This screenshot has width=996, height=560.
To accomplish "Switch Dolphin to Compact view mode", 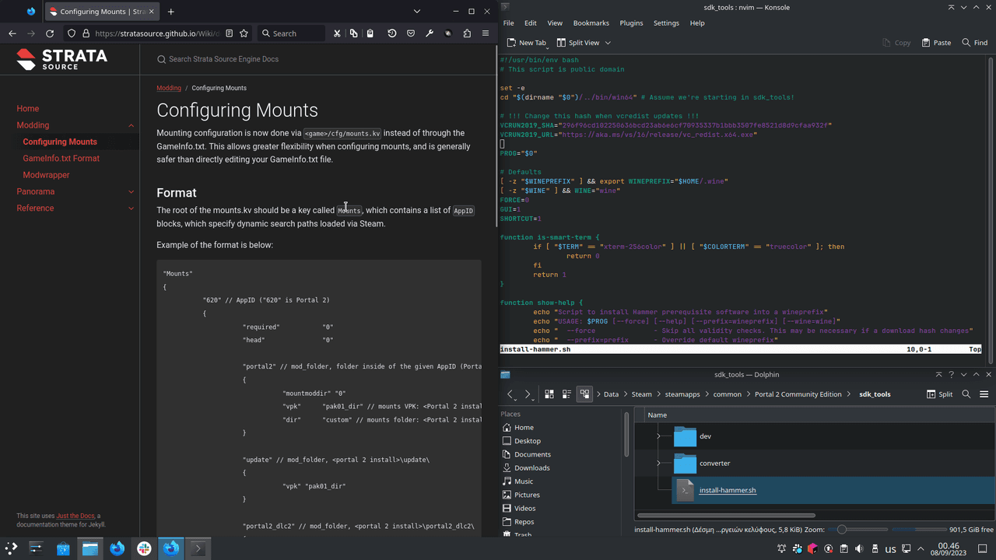I will tap(566, 394).
